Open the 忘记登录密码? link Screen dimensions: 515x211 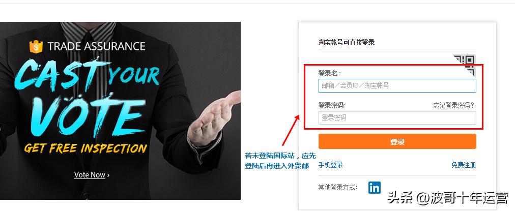click(x=453, y=106)
